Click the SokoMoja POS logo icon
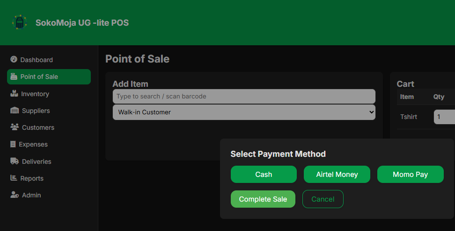Image resolution: width=455 pixels, height=231 pixels. pyautogui.click(x=20, y=22)
